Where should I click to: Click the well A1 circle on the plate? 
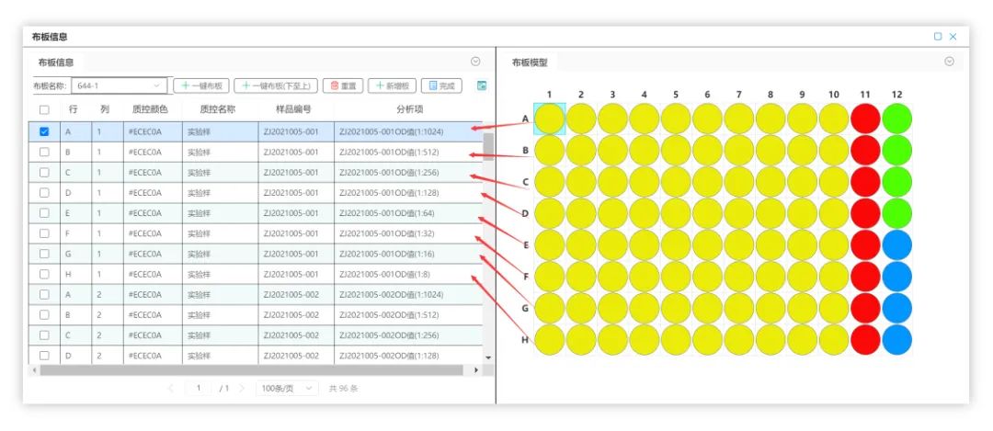[550, 119]
